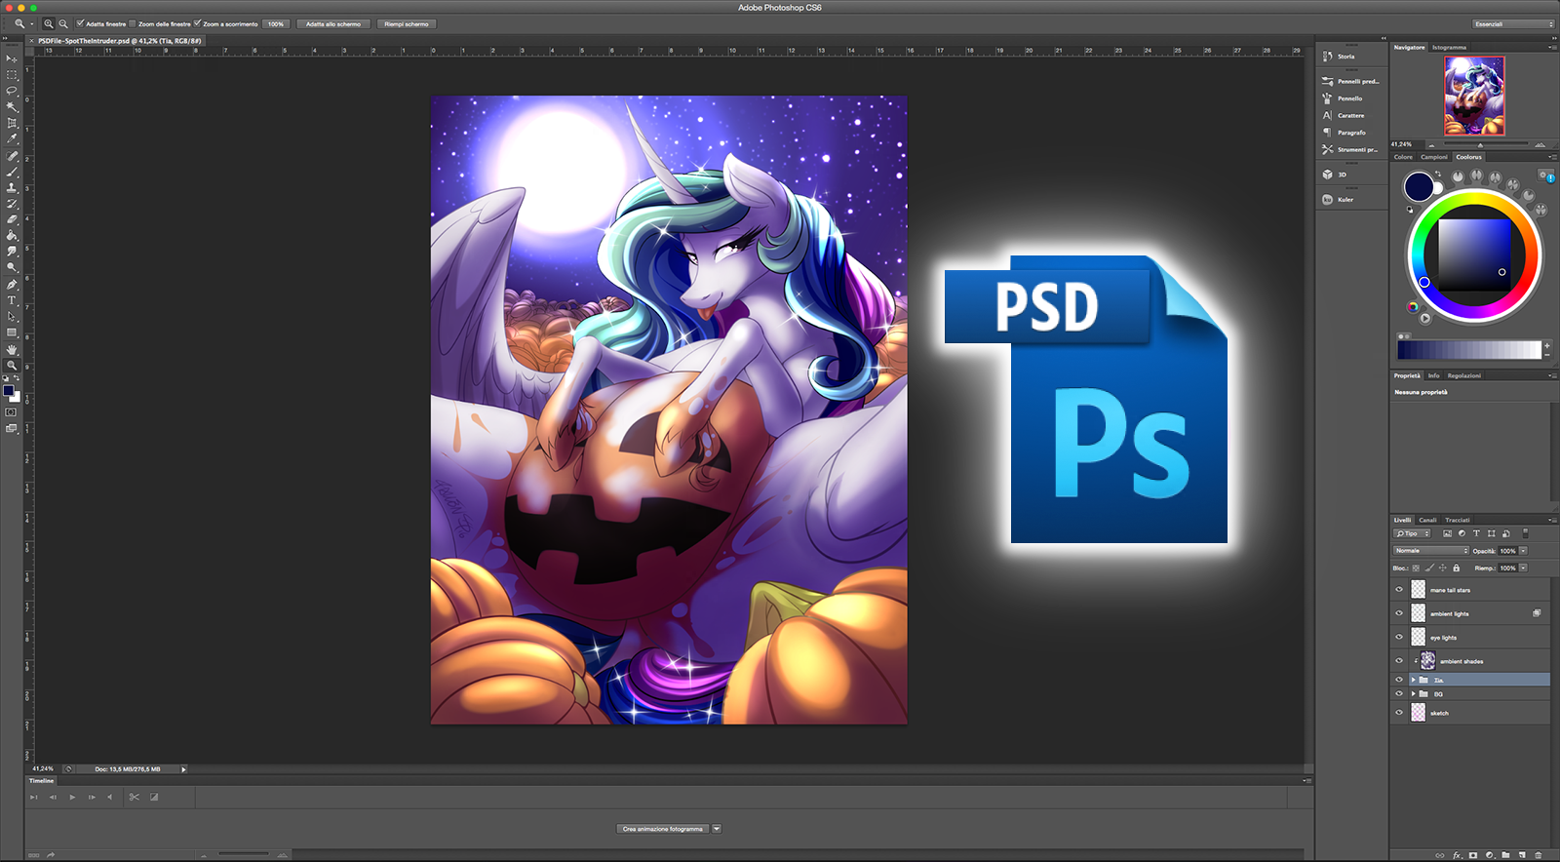Toggle Zoom a scorrimento checkbox
Screen dimensions: 1560x862
coord(197,23)
